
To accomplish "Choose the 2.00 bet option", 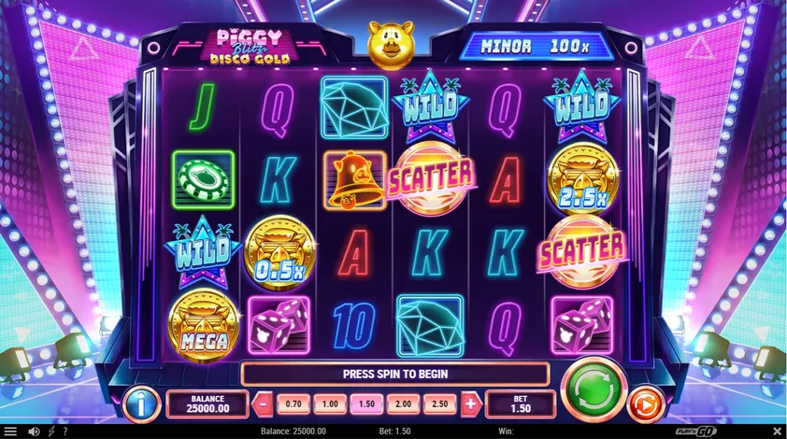I will point(403,404).
